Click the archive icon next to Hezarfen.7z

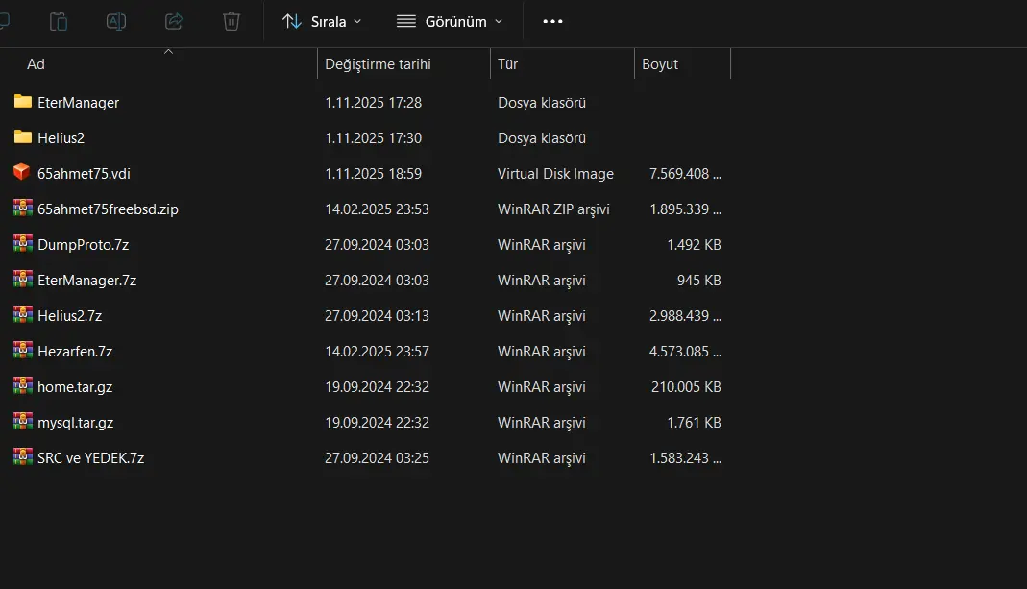pyautogui.click(x=23, y=351)
